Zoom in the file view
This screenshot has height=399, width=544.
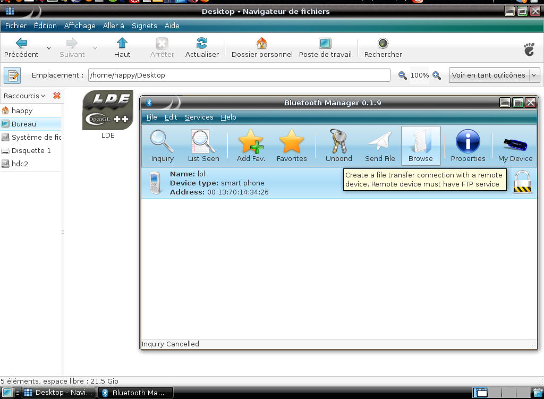(437, 75)
